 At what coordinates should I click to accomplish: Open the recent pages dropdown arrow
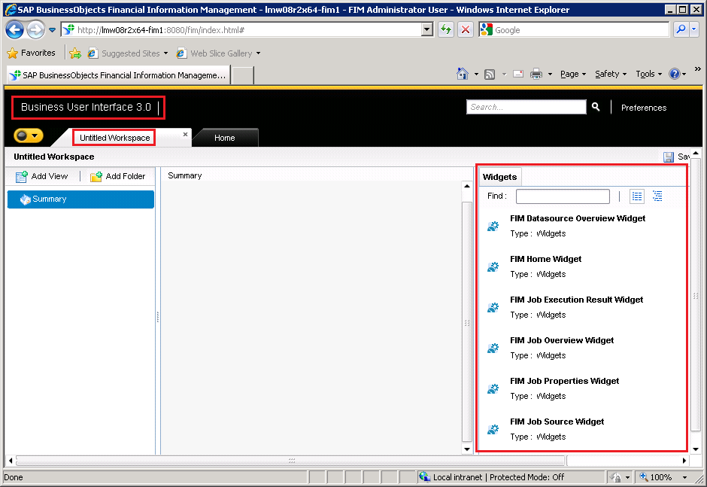pyautogui.click(x=53, y=30)
